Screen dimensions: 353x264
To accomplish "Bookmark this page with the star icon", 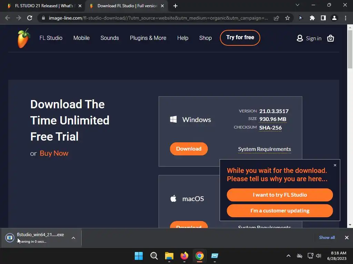I will 287,18.
